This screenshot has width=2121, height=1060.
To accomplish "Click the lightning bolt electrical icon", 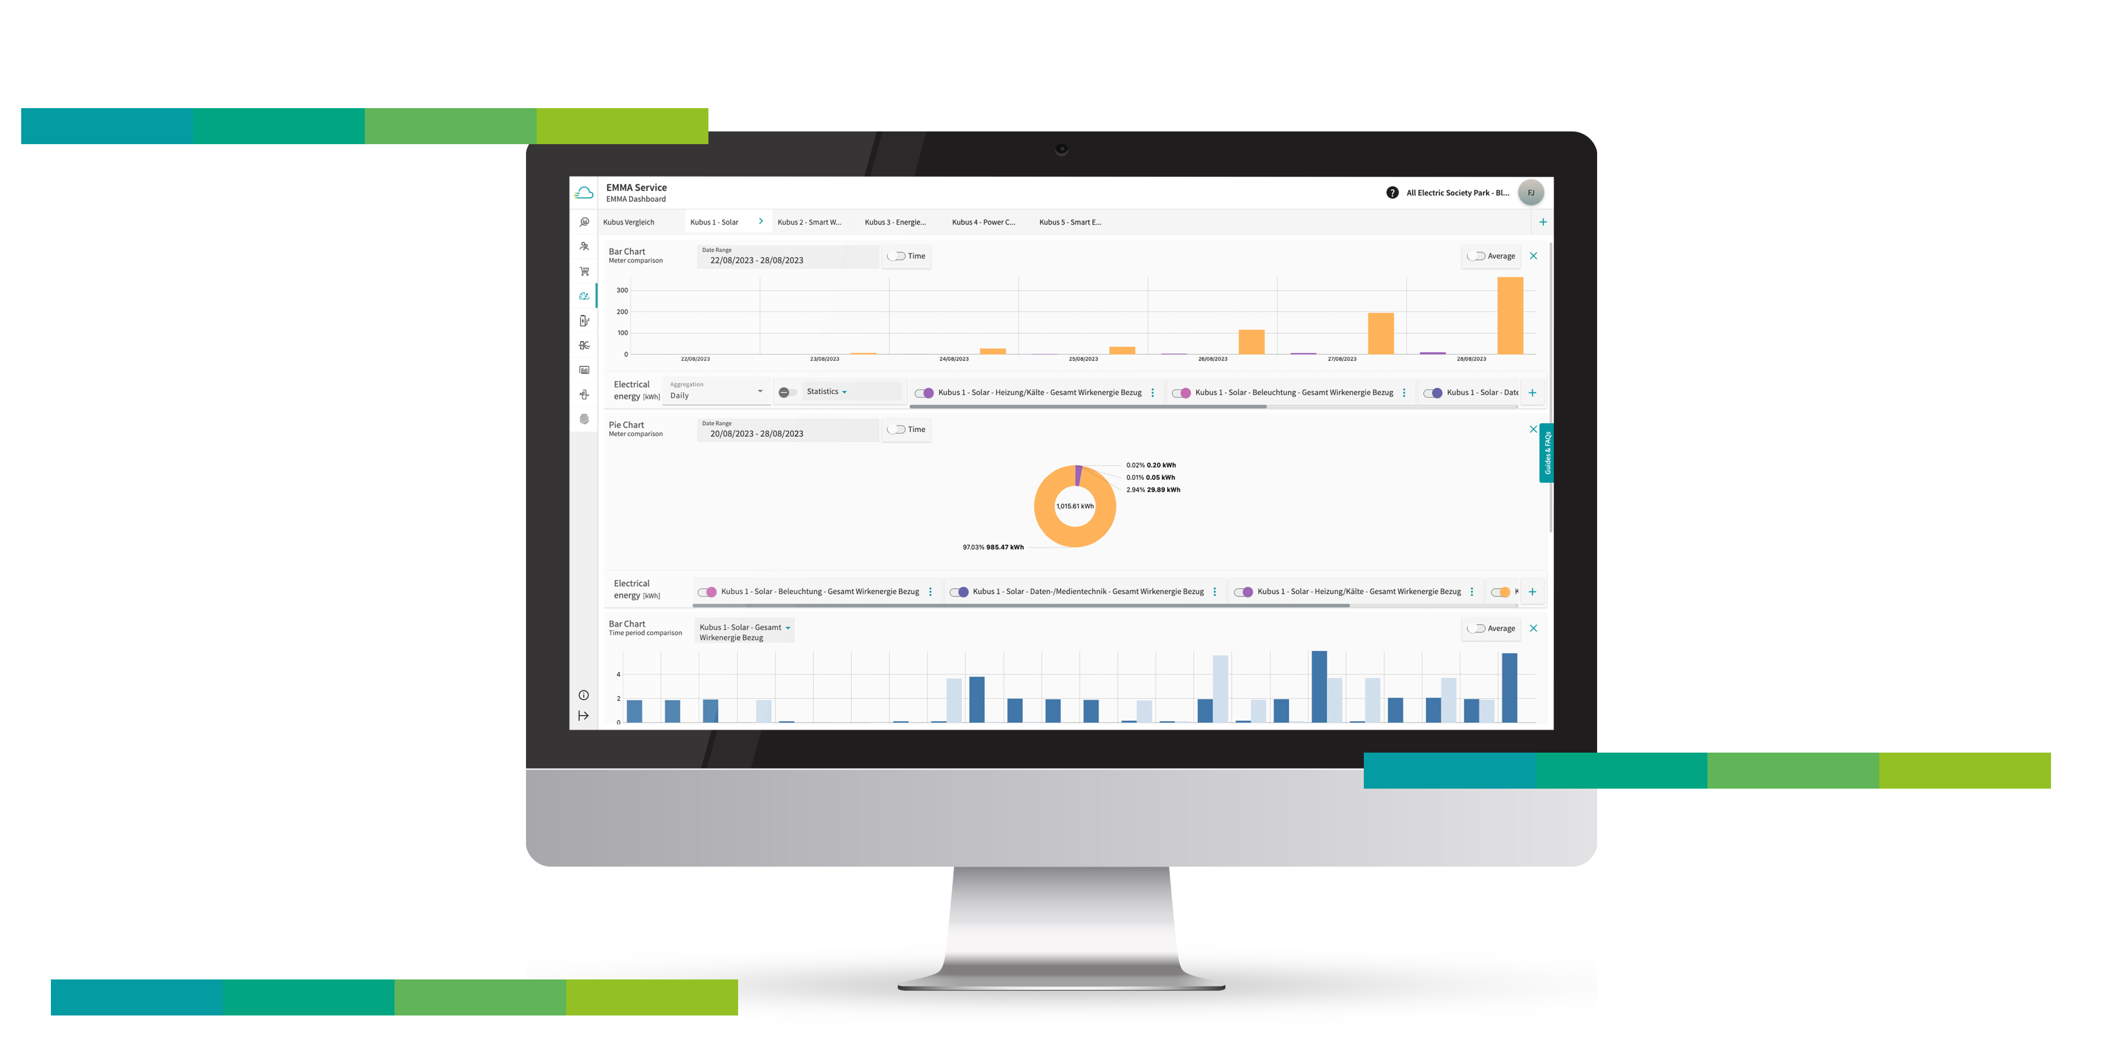I will point(584,321).
